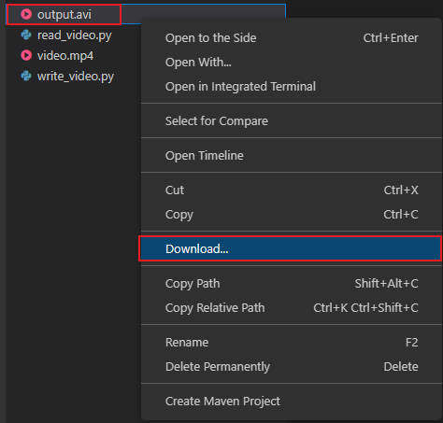The width and height of the screenshot is (443, 423).
Task: Select Copy Path menu entry
Action: pyautogui.click(x=292, y=284)
